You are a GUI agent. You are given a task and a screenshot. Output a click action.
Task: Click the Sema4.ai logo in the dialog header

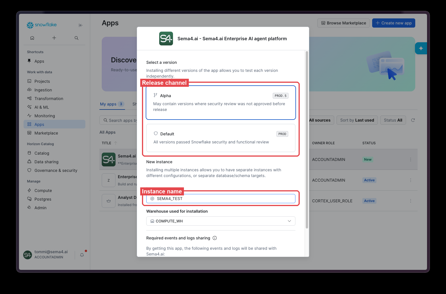coord(166,39)
